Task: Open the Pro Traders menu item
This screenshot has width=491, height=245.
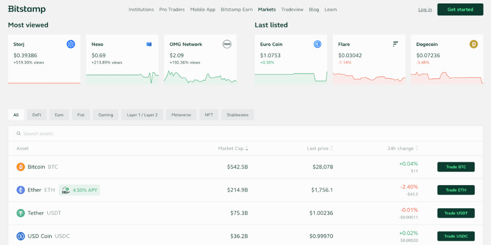Action: tap(172, 9)
